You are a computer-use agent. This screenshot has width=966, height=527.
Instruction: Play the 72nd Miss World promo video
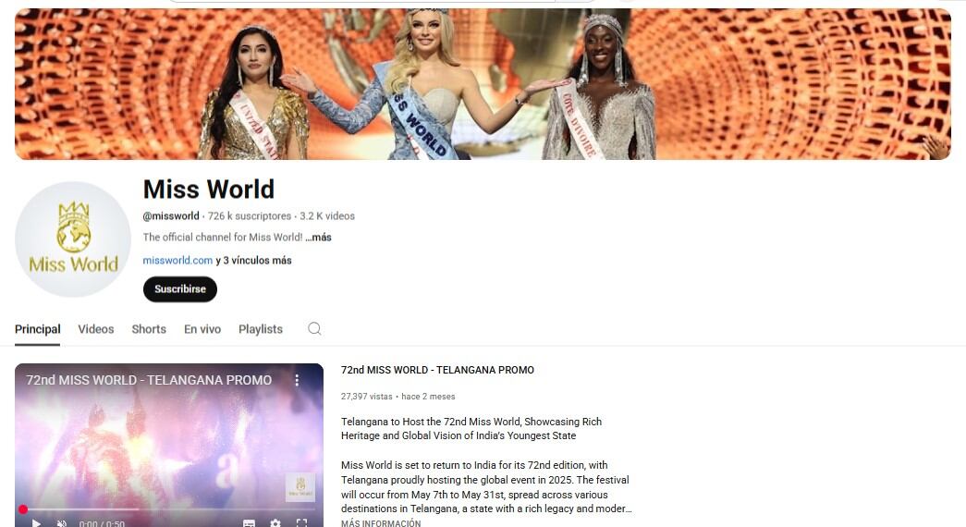pyautogui.click(x=36, y=523)
